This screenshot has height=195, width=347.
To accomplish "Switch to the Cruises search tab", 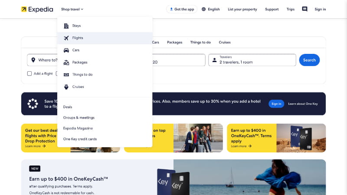I will [x=225, y=42].
